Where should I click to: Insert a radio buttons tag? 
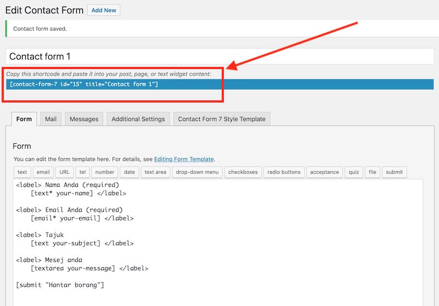(x=284, y=172)
